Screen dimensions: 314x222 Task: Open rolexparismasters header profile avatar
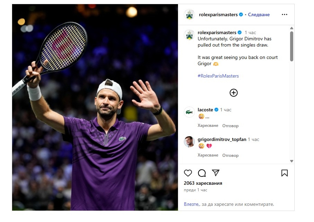coord(189,14)
